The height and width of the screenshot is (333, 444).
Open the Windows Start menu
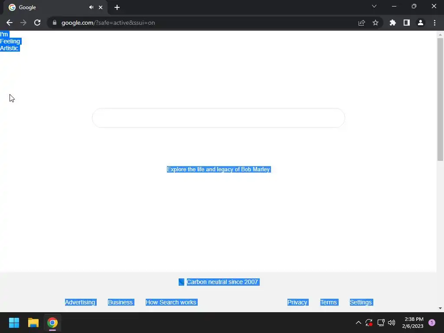pos(14,323)
